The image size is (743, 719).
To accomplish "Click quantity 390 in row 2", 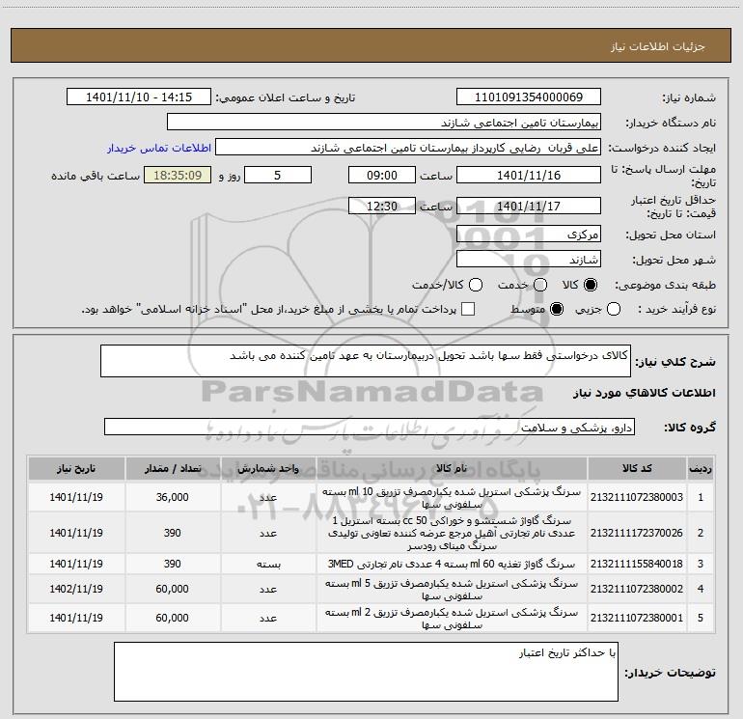I will pos(173,533).
